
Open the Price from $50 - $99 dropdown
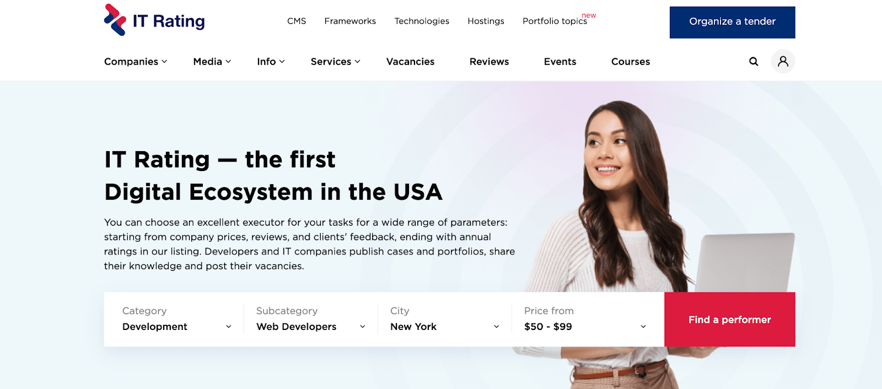585,319
